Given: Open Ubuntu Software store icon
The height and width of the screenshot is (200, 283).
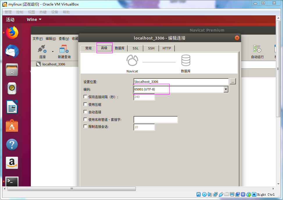Looking at the screenshot, I should (12, 126).
